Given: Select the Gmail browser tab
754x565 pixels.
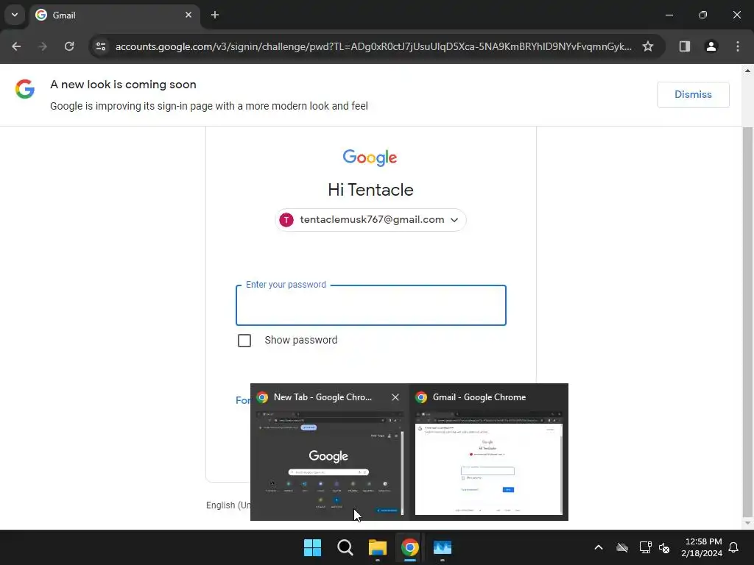Looking at the screenshot, I should coord(114,15).
